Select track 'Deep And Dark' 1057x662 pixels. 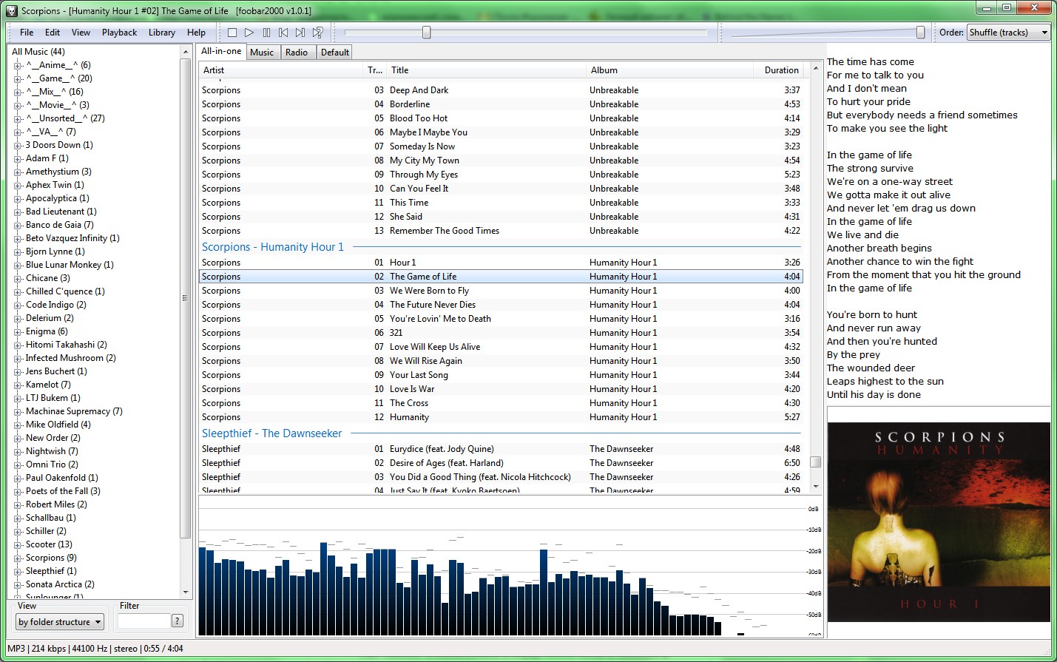(x=501, y=90)
